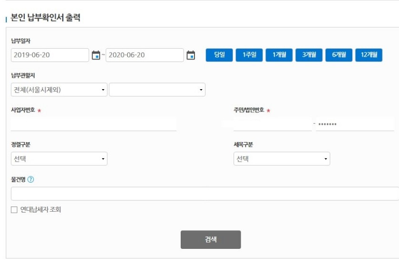The image size is (399, 267).
Task: Expand the 정렬구분 선택 dropdown
Action: (x=59, y=159)
